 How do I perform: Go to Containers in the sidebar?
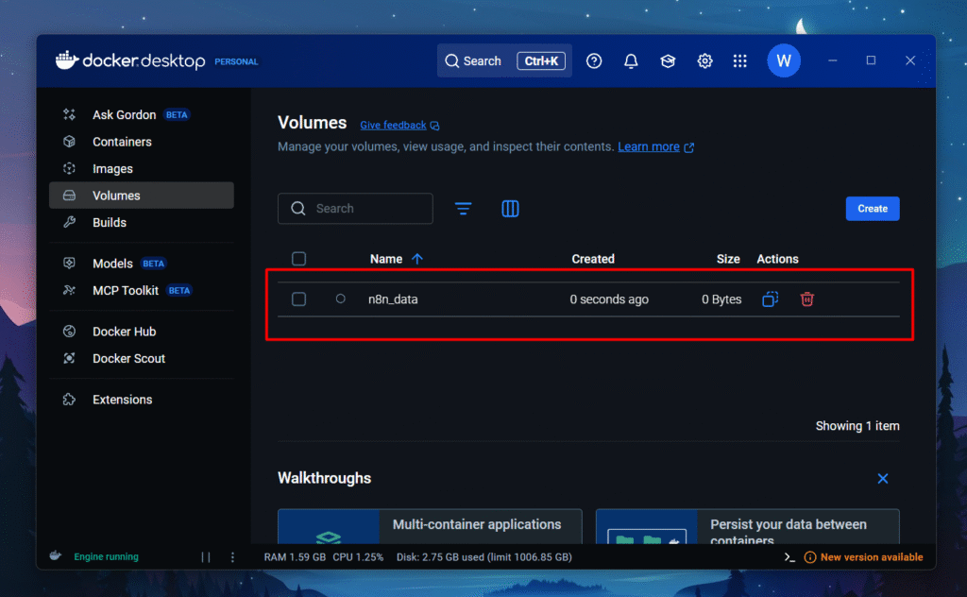[x=122, y=142]
